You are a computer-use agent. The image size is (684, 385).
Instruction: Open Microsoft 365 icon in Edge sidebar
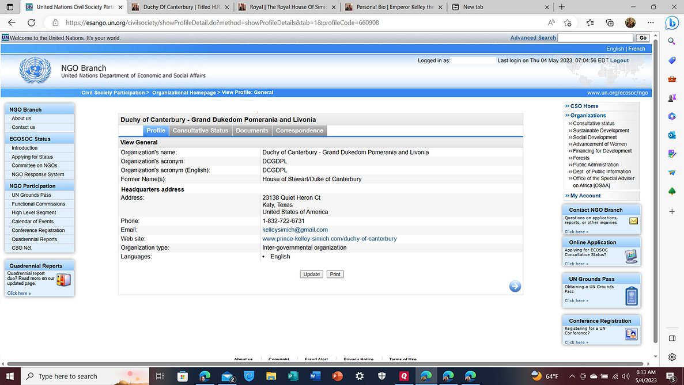coord(672,116)
